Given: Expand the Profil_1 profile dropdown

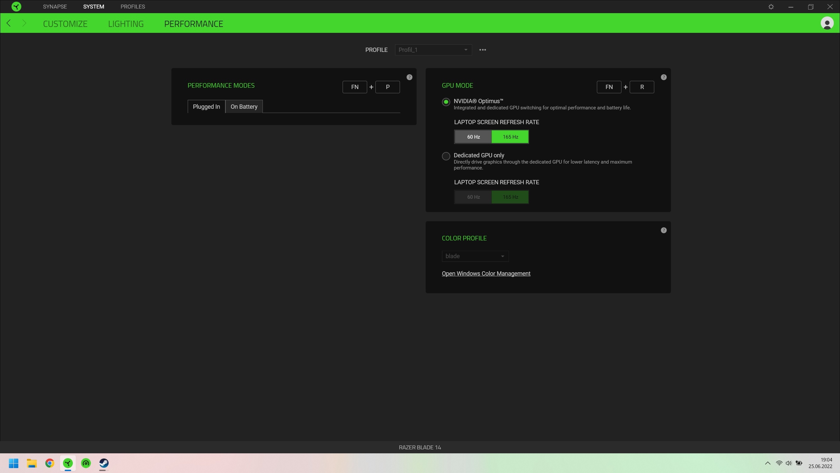Looking at the screenshot, I should coord(433,50).
